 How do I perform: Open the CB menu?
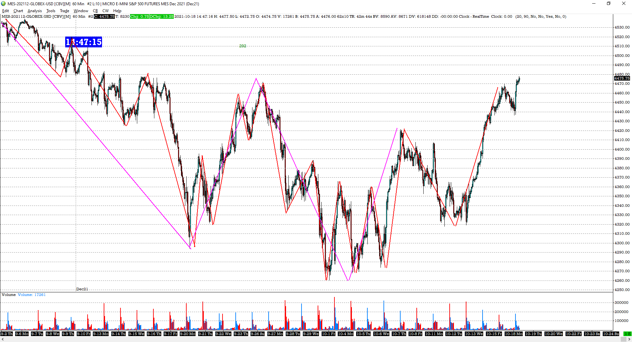pyautogui.click(x=95, y=11)
